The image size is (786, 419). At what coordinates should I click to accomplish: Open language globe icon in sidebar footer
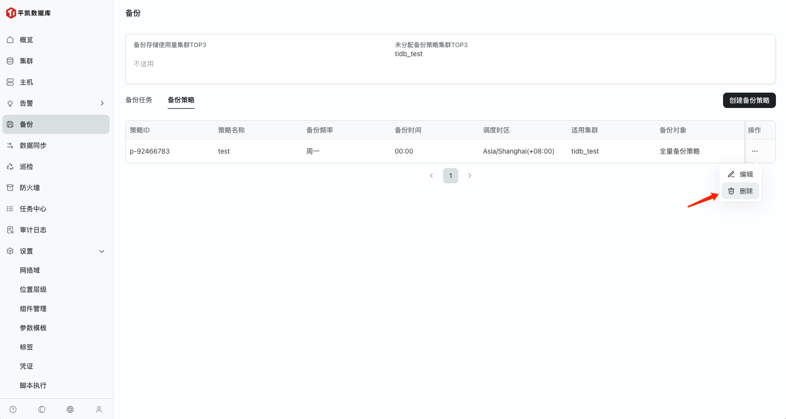[x=70, y=409]
